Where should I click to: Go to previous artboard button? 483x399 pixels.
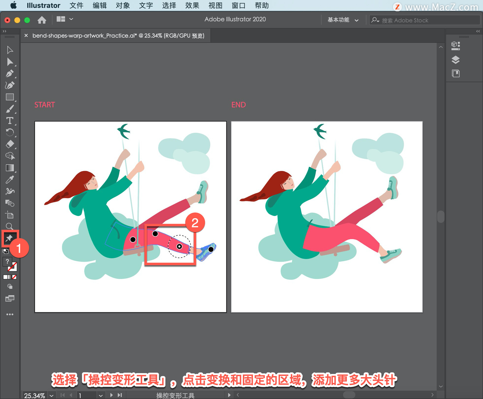(x=71, y=395)
